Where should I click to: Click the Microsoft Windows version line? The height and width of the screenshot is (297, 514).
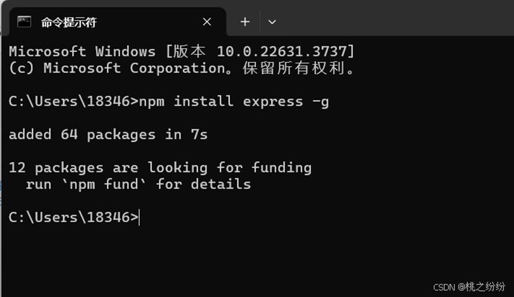pyautogui.click(x=182, y=51)
